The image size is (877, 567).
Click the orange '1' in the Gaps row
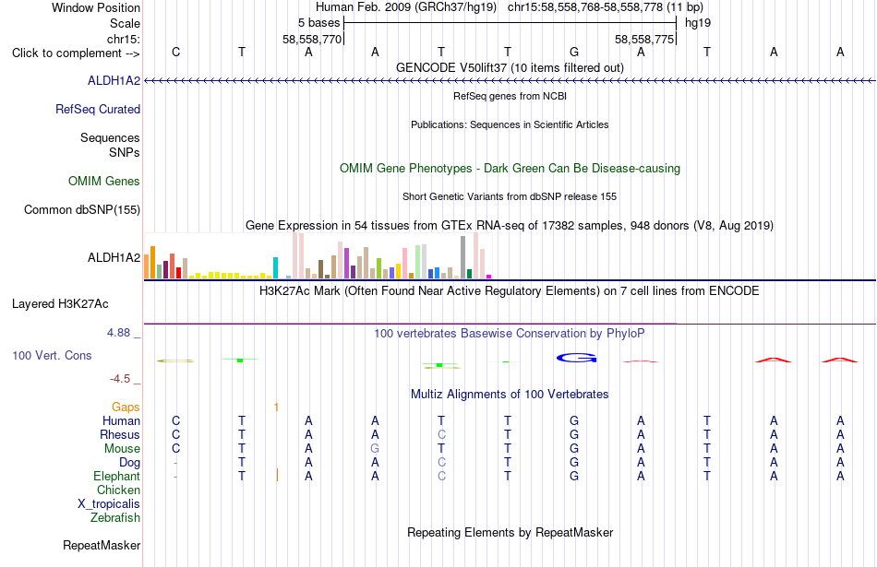276,408
